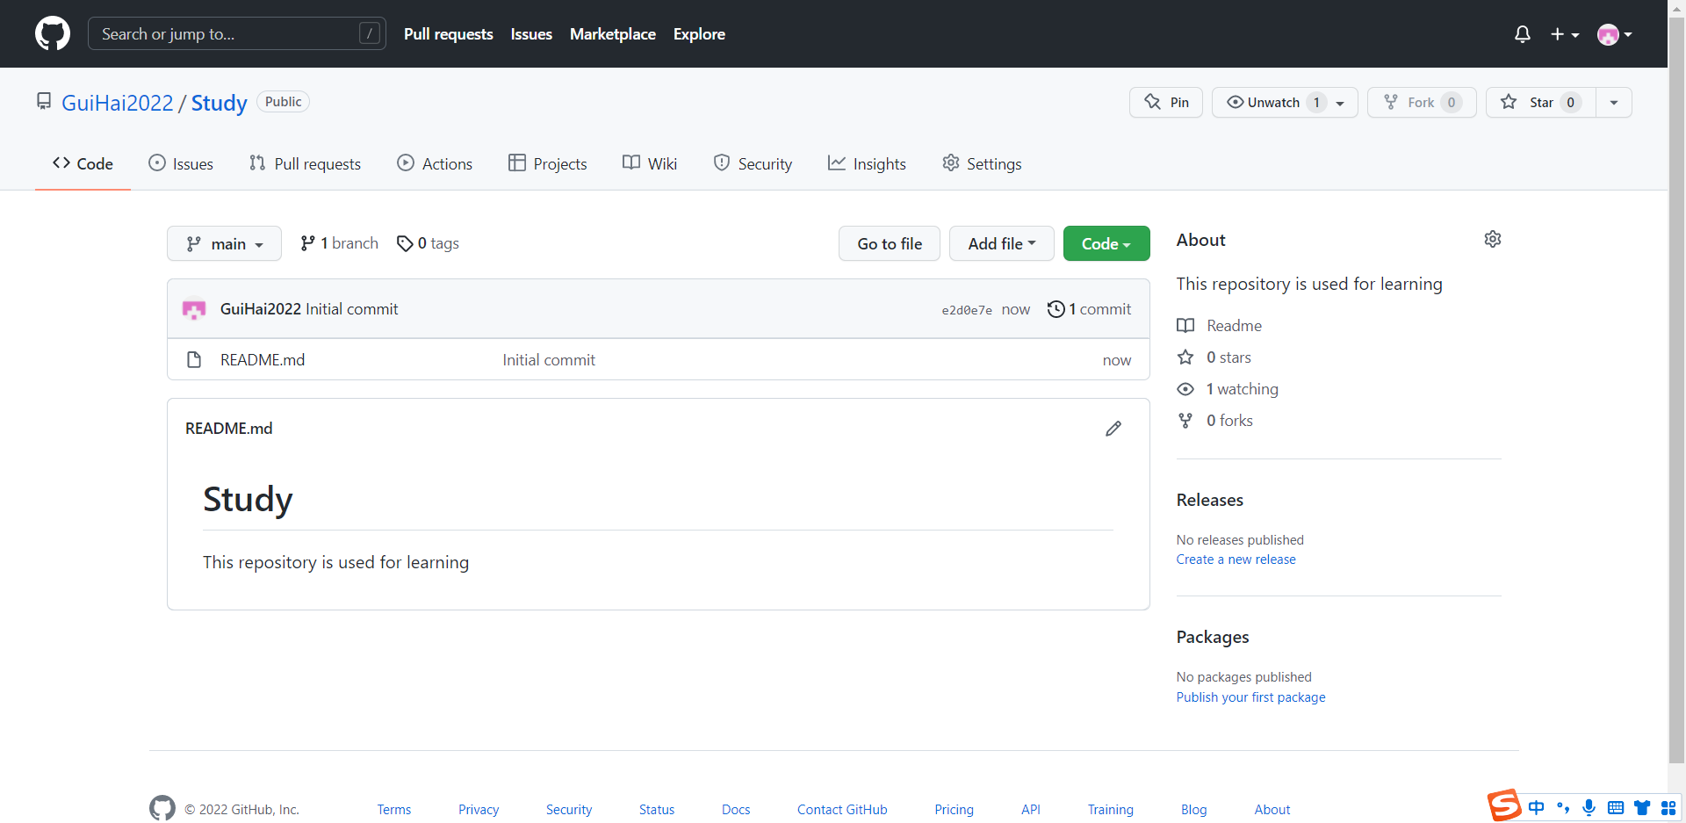Image resolution: width=1686 pixels, height=823 pixels.
Task: Open the IME soft keyboard icon
Action: click(1615, 807)
